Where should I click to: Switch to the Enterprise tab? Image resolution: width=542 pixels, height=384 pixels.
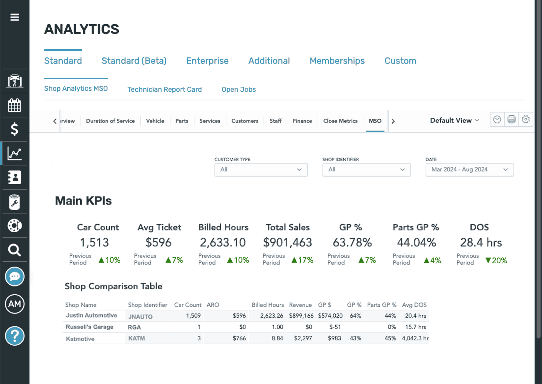click(207, 61)
